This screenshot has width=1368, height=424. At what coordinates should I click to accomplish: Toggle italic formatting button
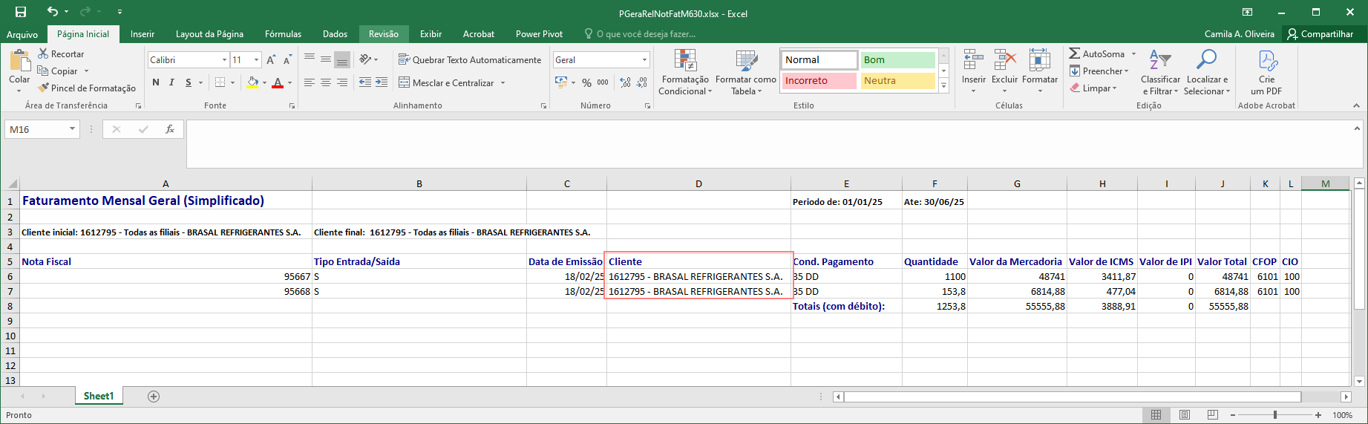point(171,82)
